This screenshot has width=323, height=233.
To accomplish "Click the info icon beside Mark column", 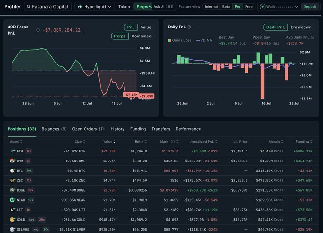I will (x=173, y=141).
